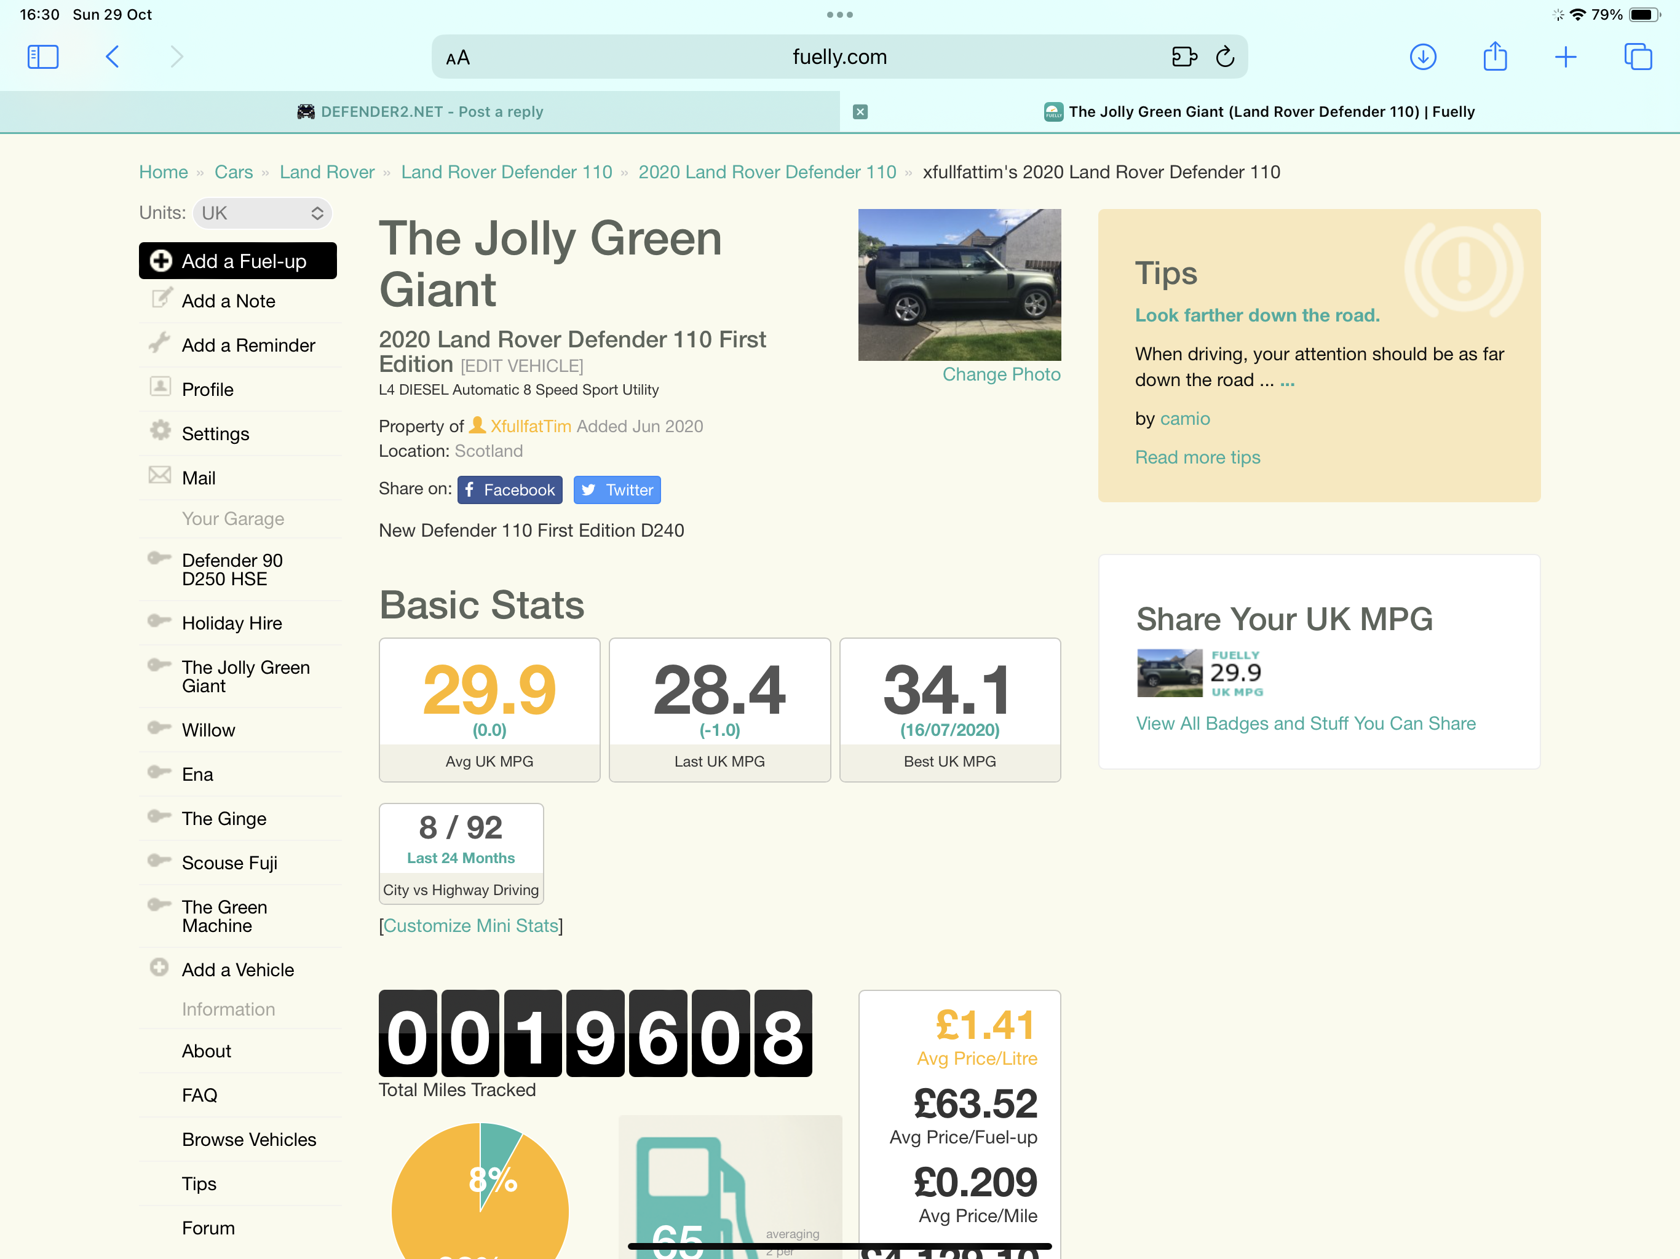Click the Profile person icon
Viewport: 1680px width, 1259px height.
pos(160,387)
